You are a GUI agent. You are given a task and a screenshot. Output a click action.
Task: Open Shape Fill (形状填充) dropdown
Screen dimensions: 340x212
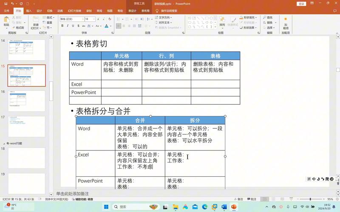[x=248, y=17]
